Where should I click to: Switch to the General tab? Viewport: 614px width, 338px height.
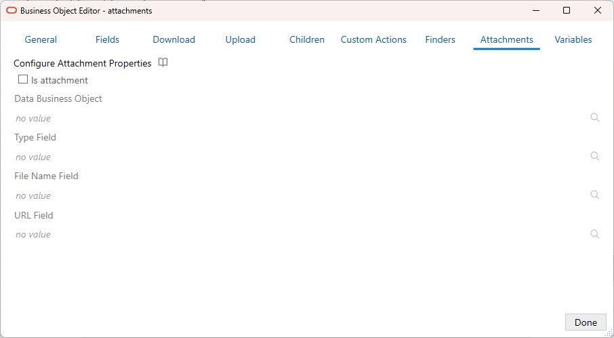click(x=41, y=39)
